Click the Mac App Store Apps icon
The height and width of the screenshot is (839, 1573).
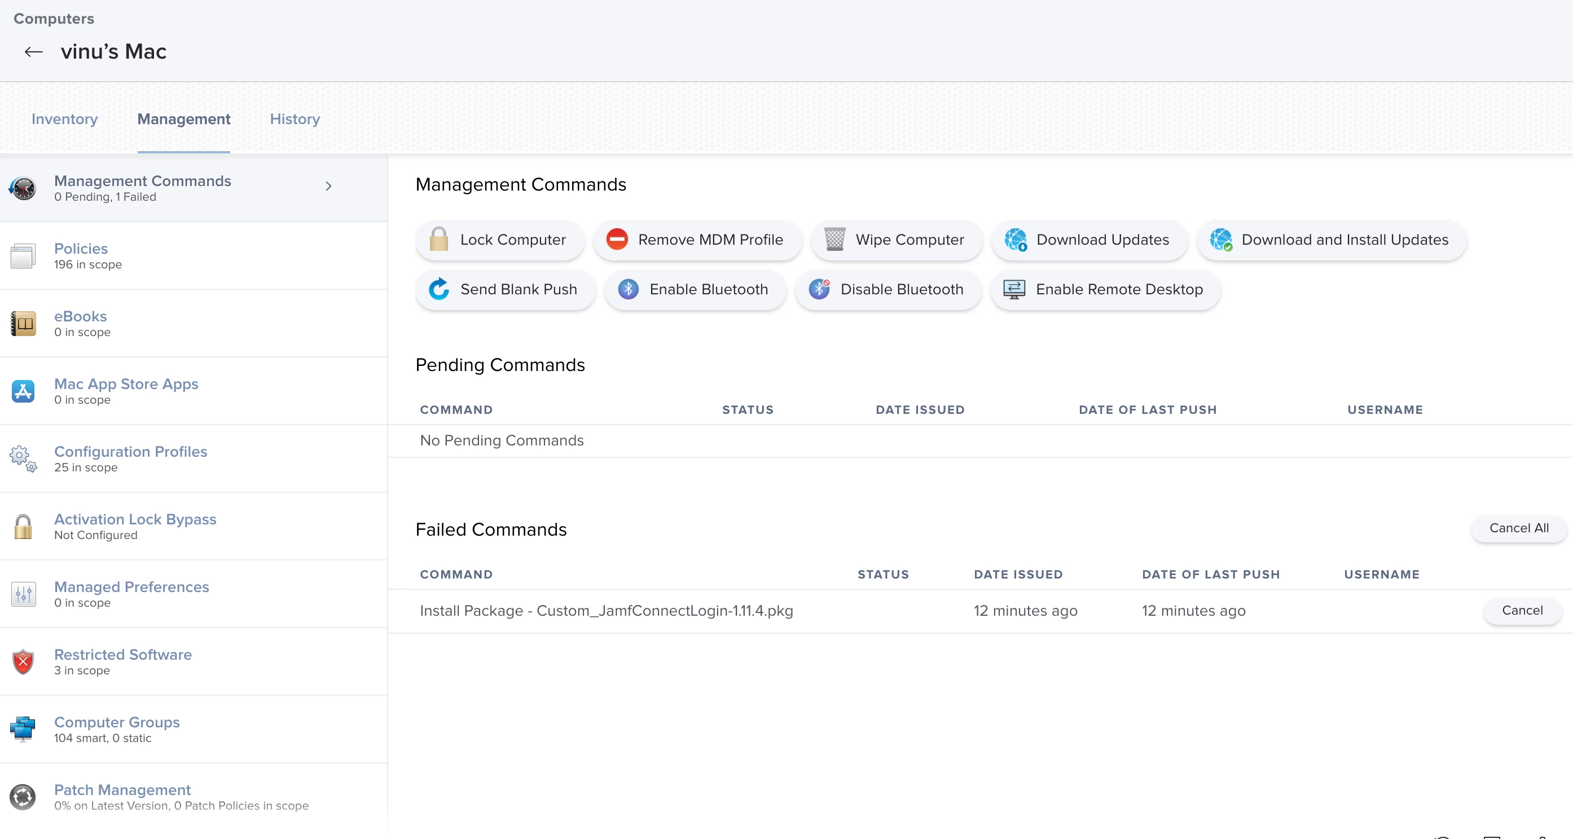click(x=23, y=391)
